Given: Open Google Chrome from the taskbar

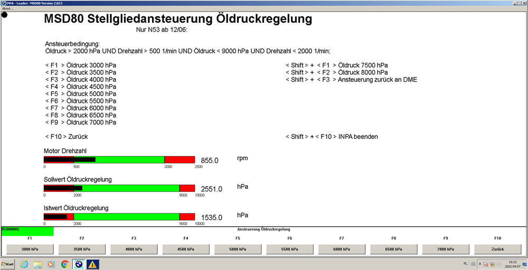Looking at the screenshot, I should [64, 264].
